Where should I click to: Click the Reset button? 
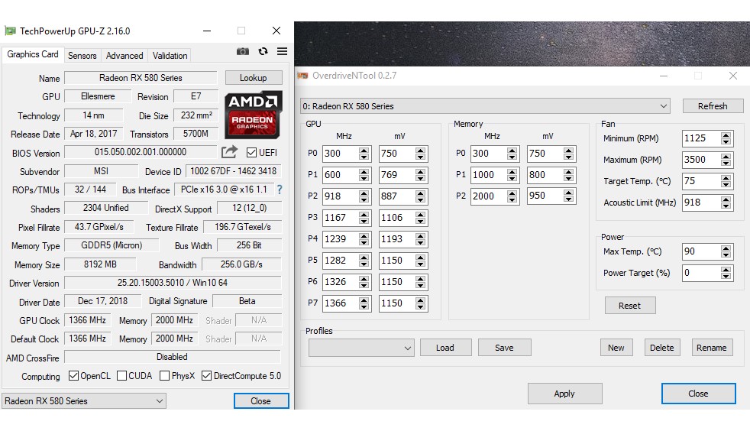tap(630, 306)
